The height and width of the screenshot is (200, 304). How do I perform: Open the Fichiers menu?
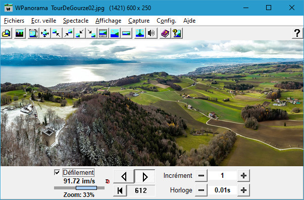(14, 21)
